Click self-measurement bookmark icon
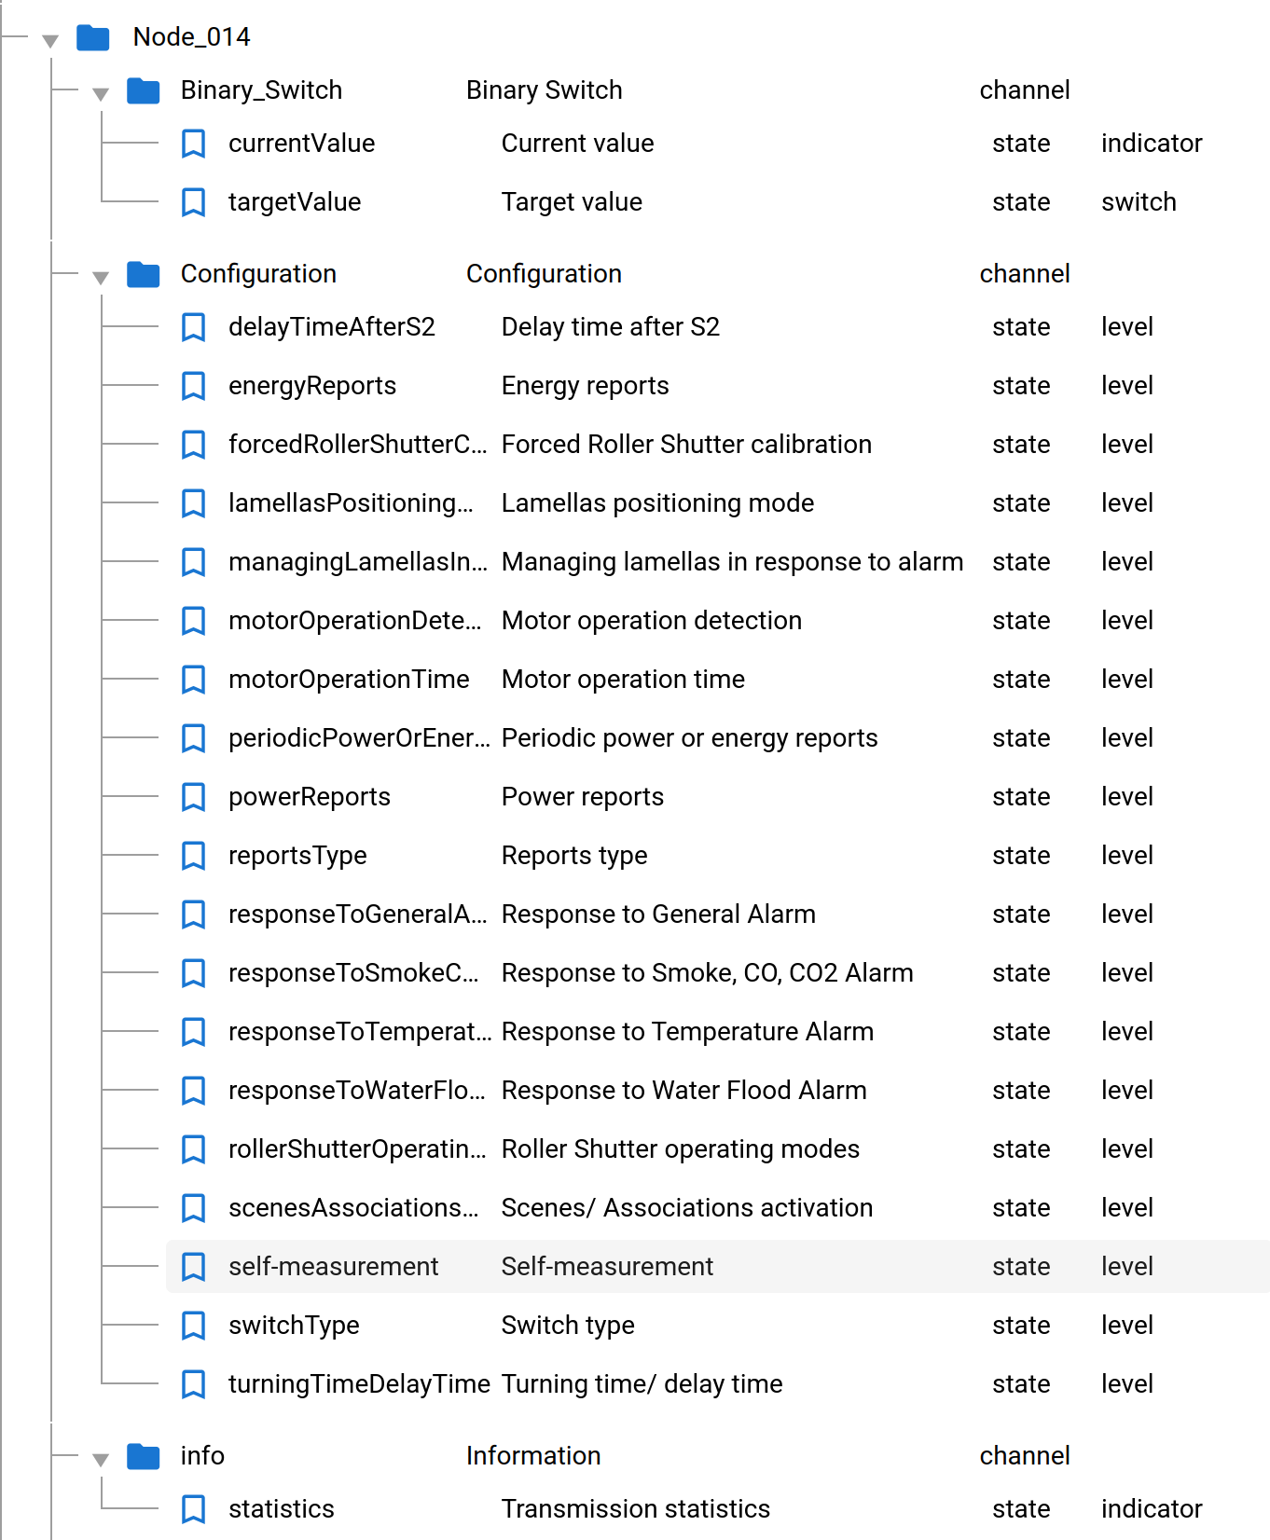The height and width of the screenshot is (1540, 1270). click(x=193, y=1267)
